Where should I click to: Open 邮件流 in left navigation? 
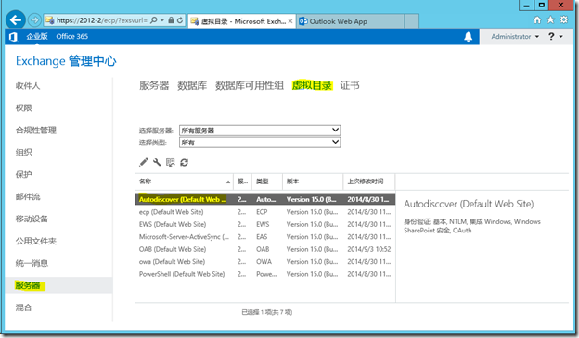28,196
